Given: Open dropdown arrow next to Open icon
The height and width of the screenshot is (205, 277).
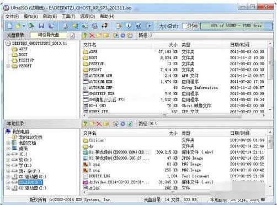Looking at the screenshot, I should (24, 26).
